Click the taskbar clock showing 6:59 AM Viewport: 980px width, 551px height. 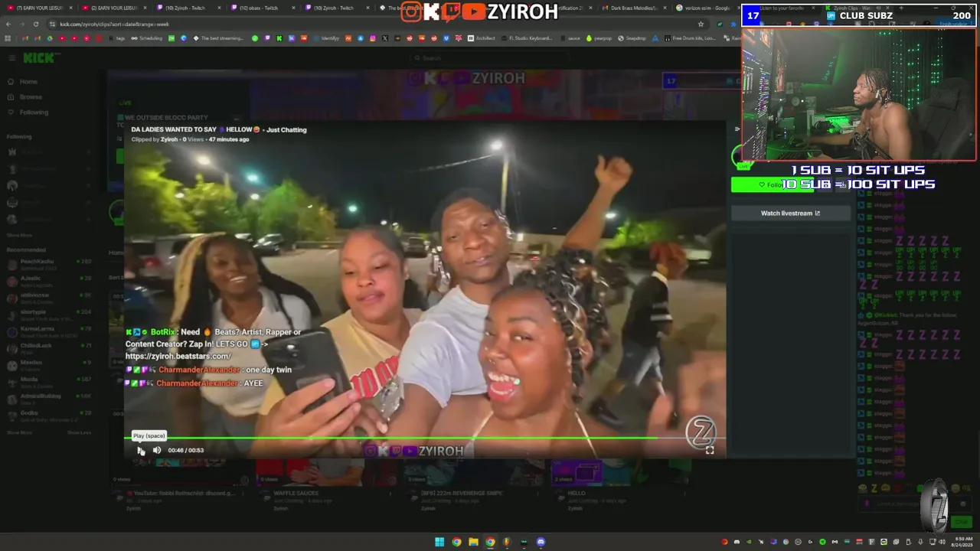[961, 542]
